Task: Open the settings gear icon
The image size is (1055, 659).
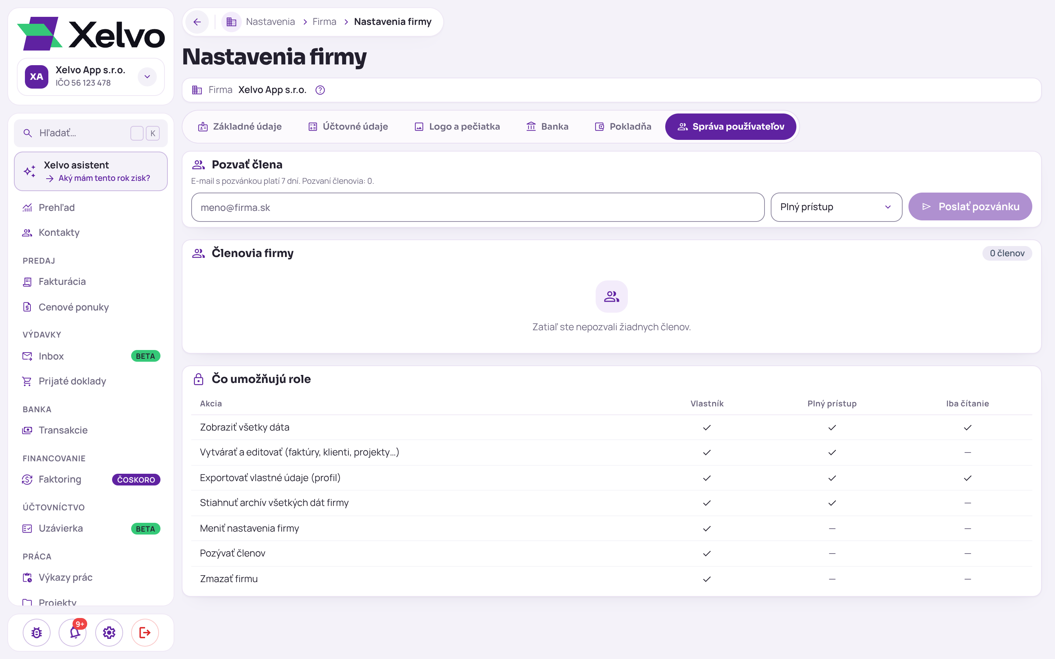Action: tap(109, 632)
